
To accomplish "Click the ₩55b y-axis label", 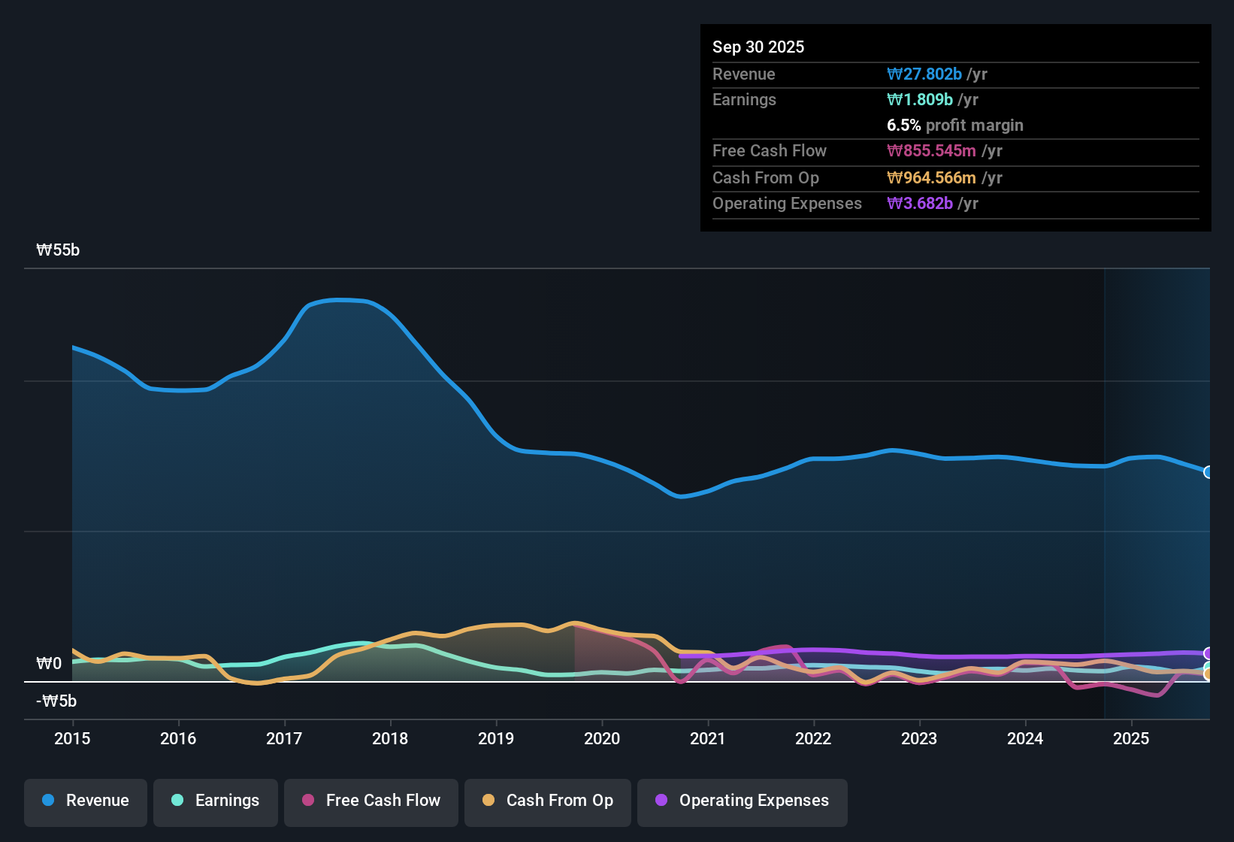I will (58, 250).
